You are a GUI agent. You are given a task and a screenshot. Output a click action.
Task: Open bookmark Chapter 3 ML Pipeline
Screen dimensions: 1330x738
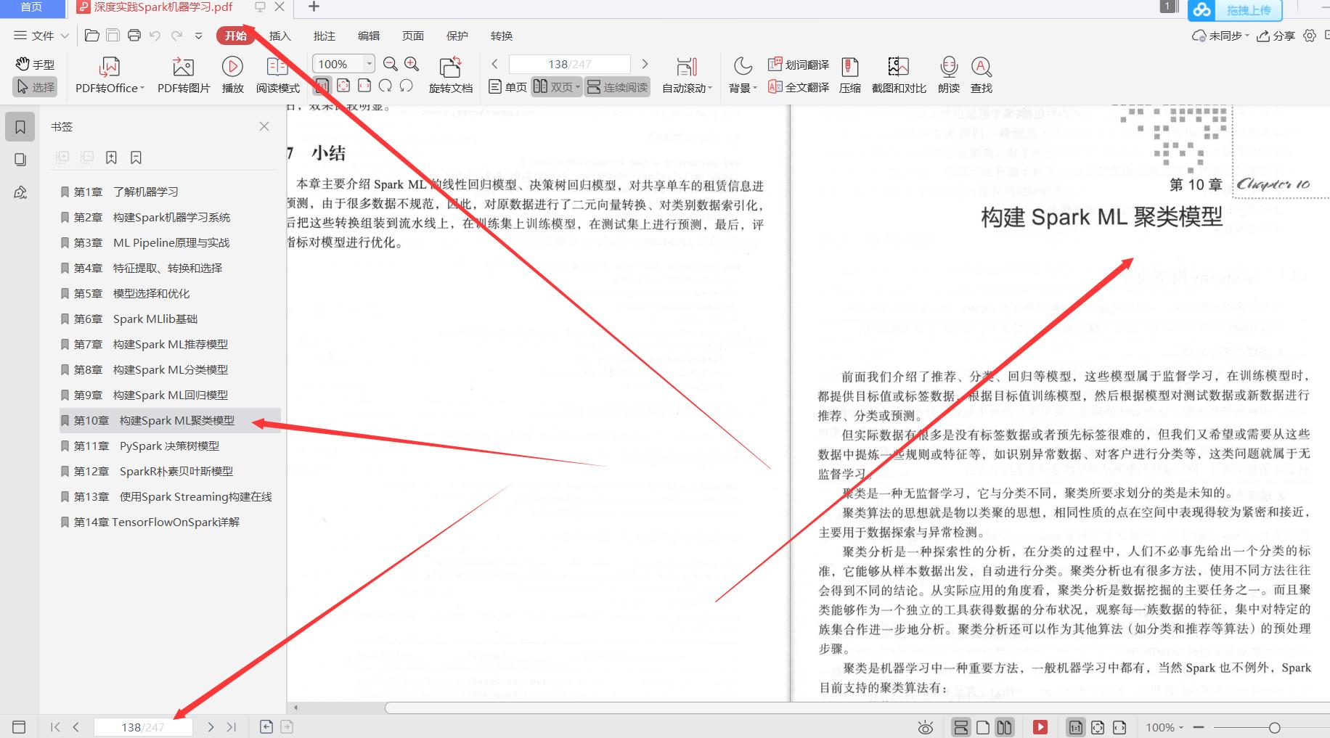tap(169, 242)
